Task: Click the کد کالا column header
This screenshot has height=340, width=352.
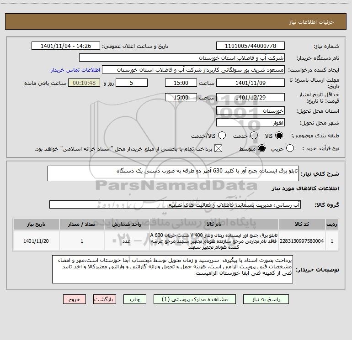Action: pos(302,225)
